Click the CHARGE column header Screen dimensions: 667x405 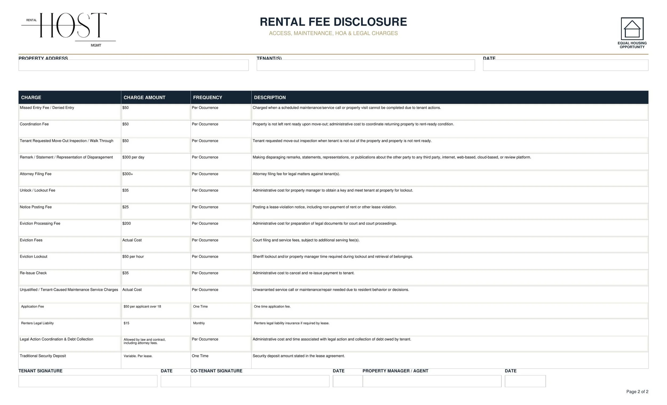[x=70, y=97]
